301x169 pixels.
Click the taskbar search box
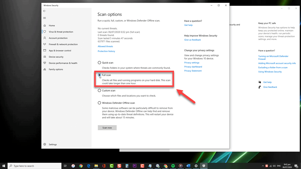(35, 166)
